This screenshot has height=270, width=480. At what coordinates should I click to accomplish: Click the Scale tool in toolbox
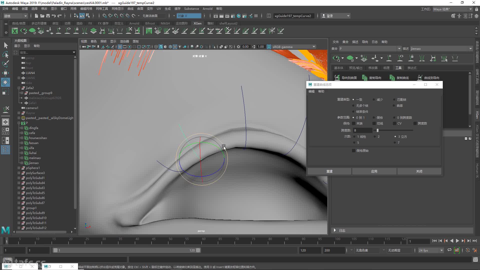5,91
